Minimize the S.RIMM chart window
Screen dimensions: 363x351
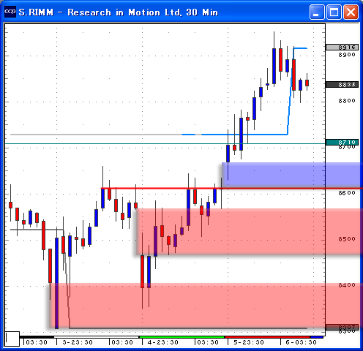pos(317,12)
